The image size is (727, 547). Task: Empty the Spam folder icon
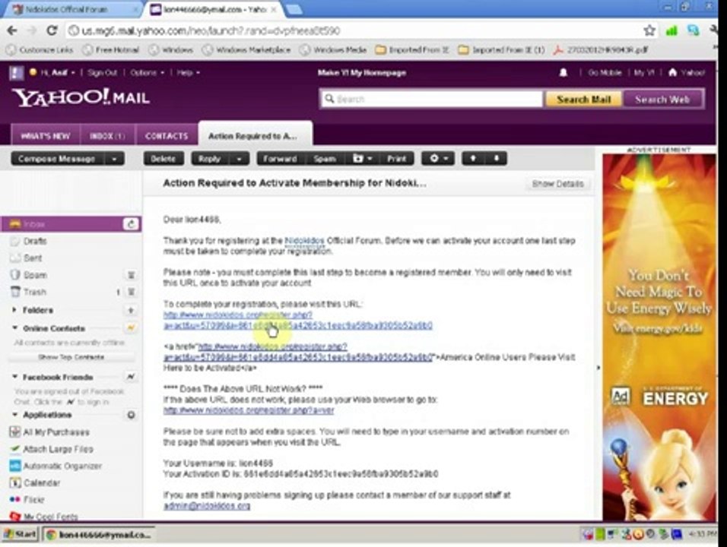[x=132, y=275]
